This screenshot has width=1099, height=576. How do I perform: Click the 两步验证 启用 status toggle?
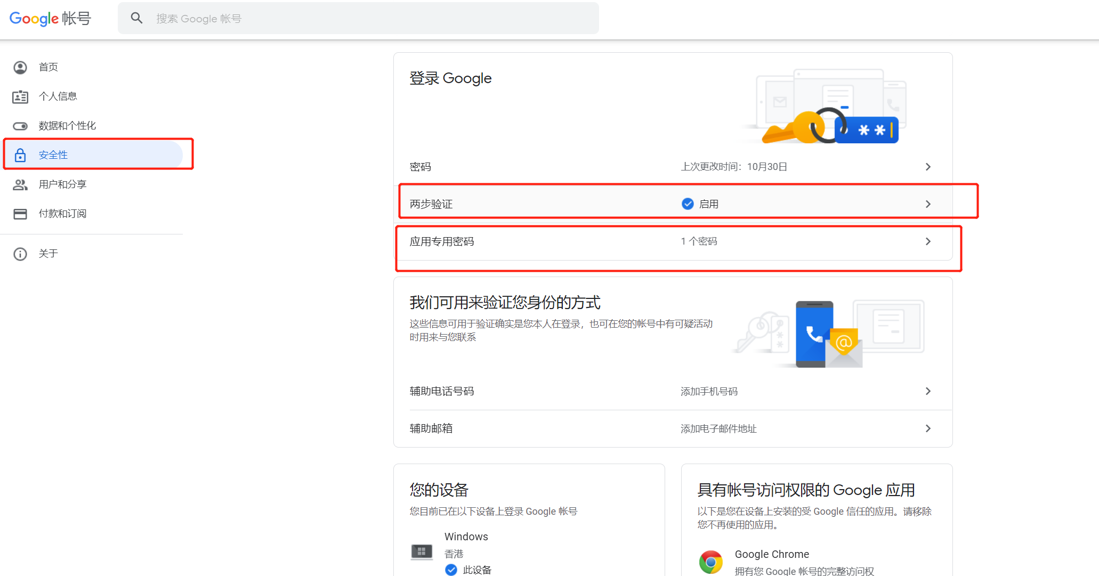click(x=700, y=204)
